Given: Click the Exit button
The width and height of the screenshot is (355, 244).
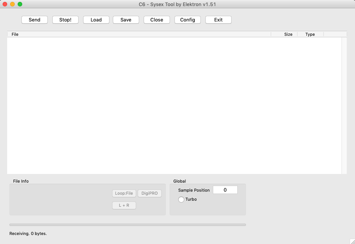Looking at the screenshot, I should (x=218, y=20).
